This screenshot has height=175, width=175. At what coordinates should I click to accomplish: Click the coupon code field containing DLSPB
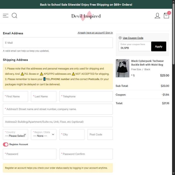[x=135, y=46]
